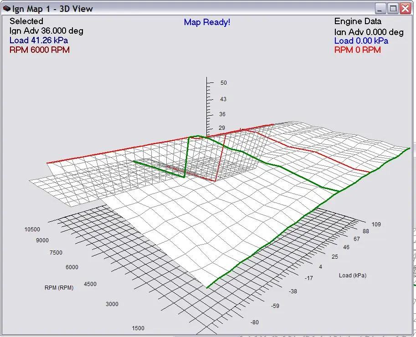Click the 109 tick on Load axis
This screenshot has height=337, width=416.
coord(376,224)
